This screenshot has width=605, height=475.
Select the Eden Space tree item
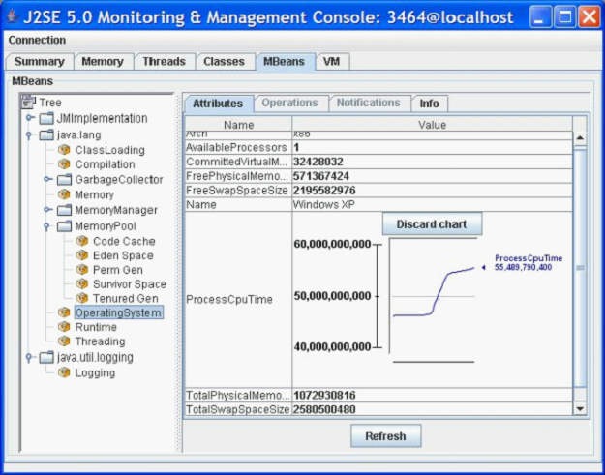[x=123, y=255]
